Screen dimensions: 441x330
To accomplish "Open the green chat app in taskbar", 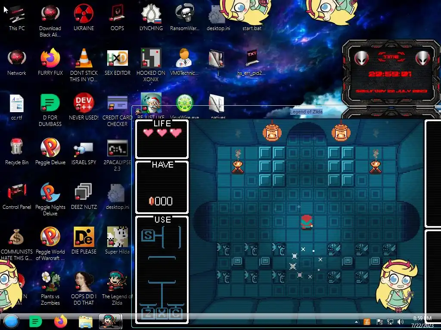I will point(35,321).
